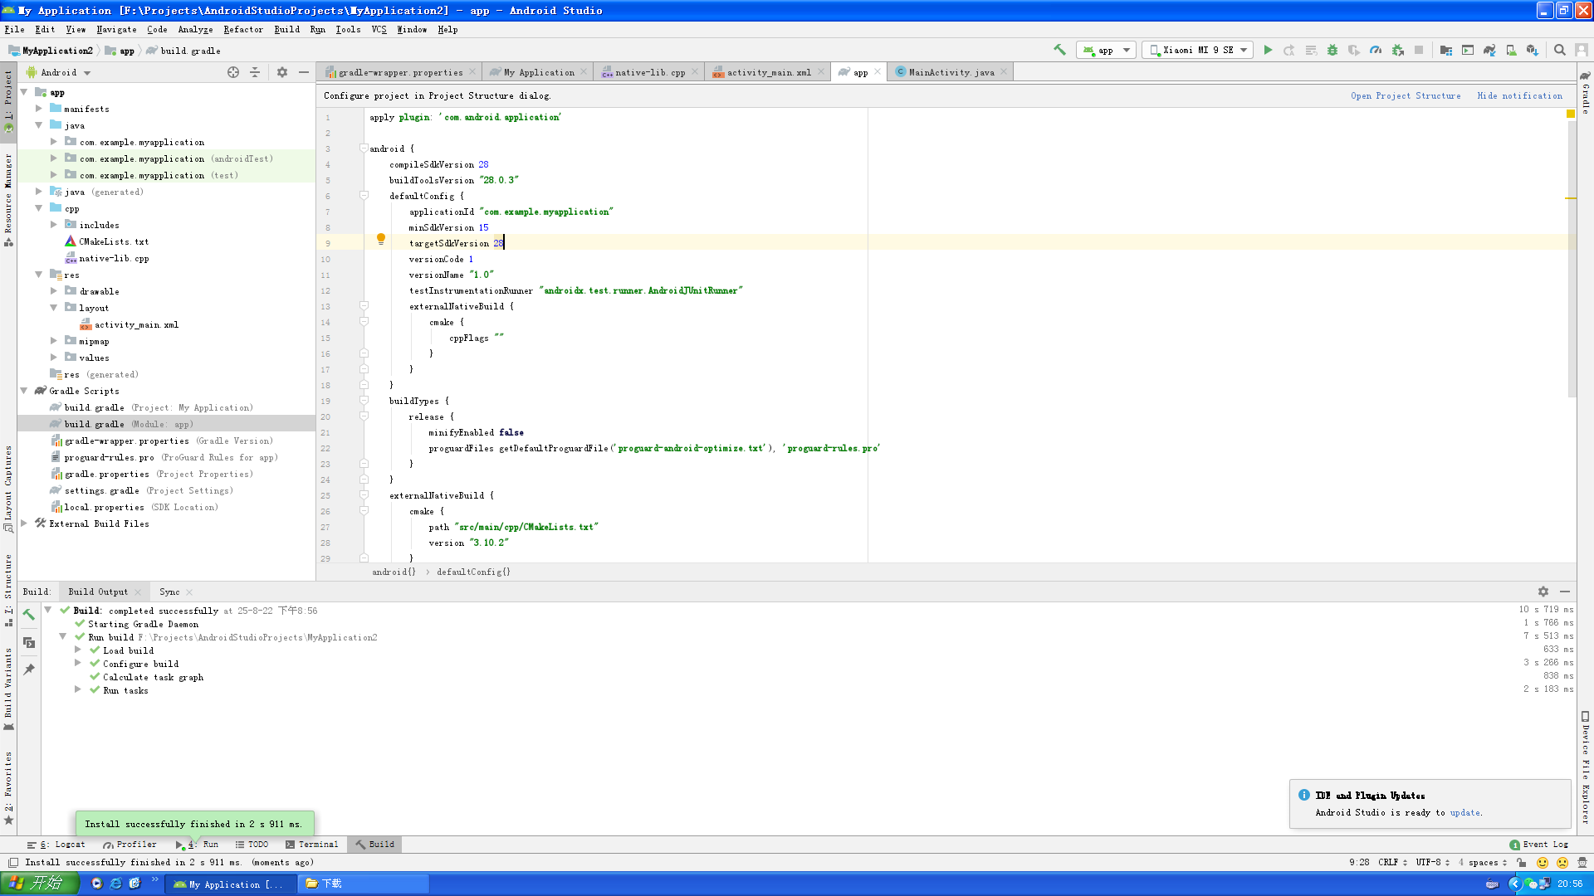Run the app with green play button
1594x896 pixels.
click(x=1268, y=50)
